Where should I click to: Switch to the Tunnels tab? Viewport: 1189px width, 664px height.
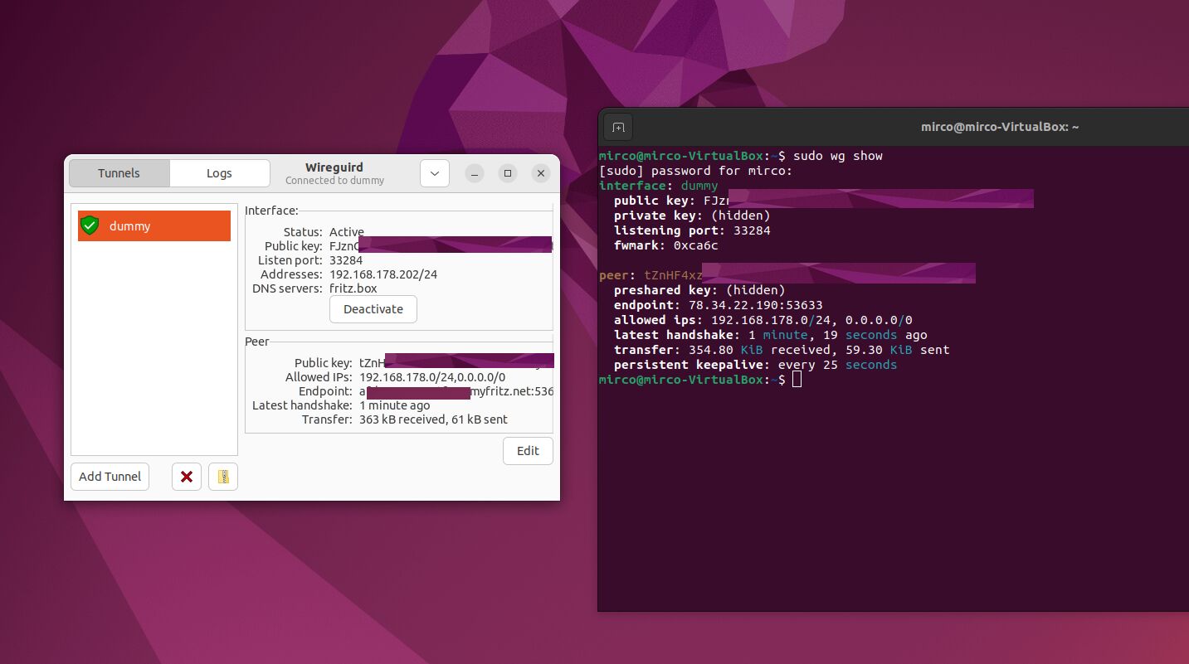pyautogui.click(x=119, y=173)
